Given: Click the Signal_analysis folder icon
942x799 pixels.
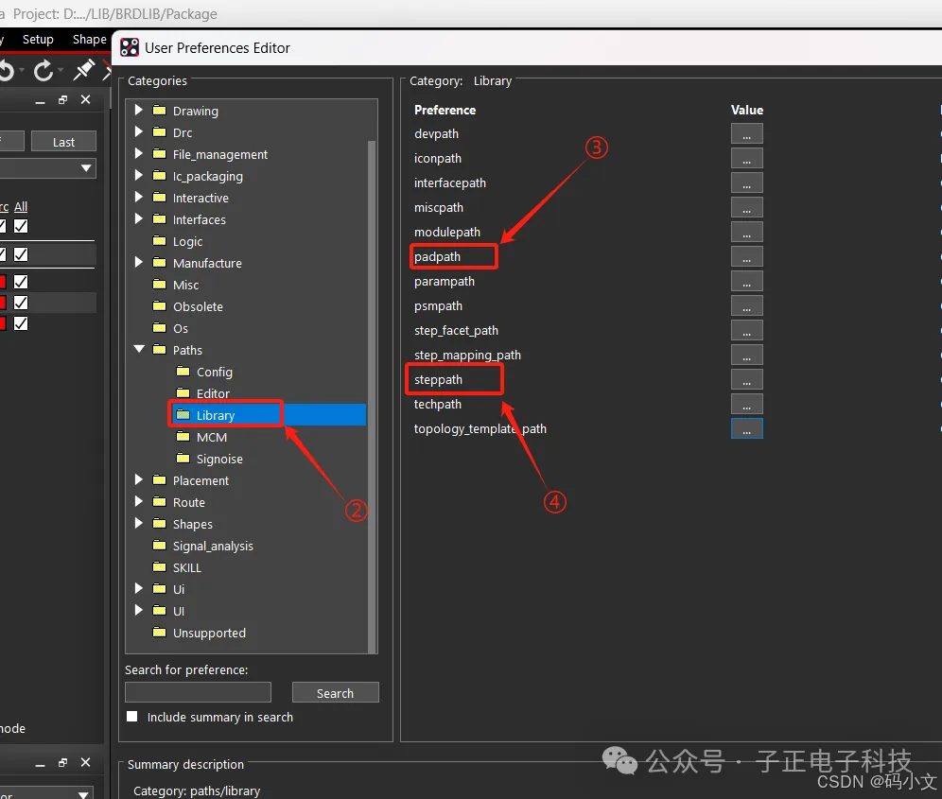Looking at the screenshot, I should [x=159, y=545].
